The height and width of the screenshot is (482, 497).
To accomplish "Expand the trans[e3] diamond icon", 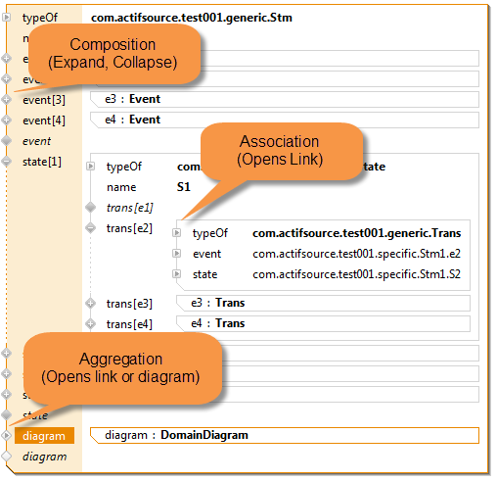I will click(x=90, y=303).
